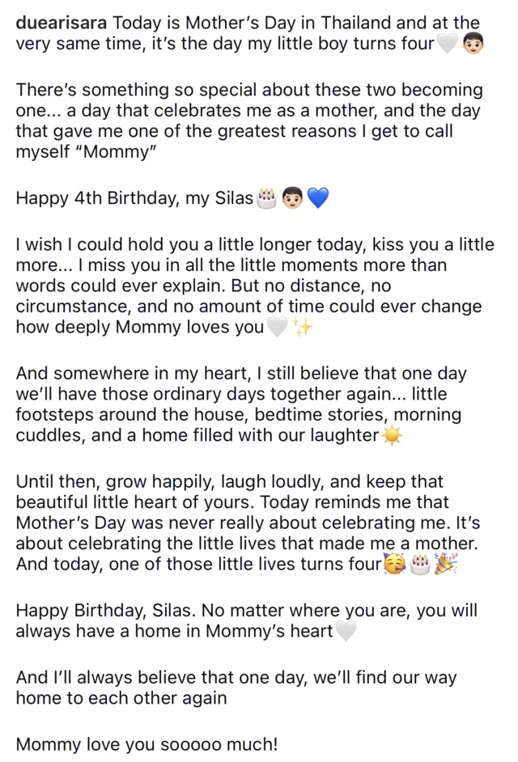
Task: Click the party popper emoji
Action: (x=446, y=565)
